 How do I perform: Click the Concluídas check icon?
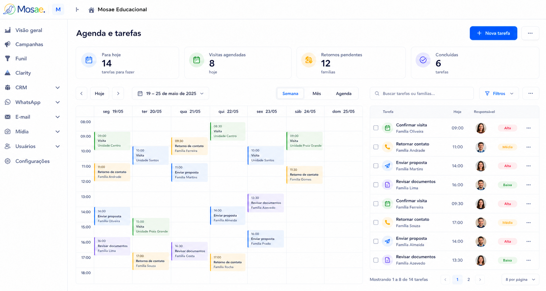pos(423,60)
